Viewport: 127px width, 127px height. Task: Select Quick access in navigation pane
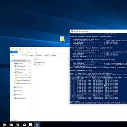point(21,61)
